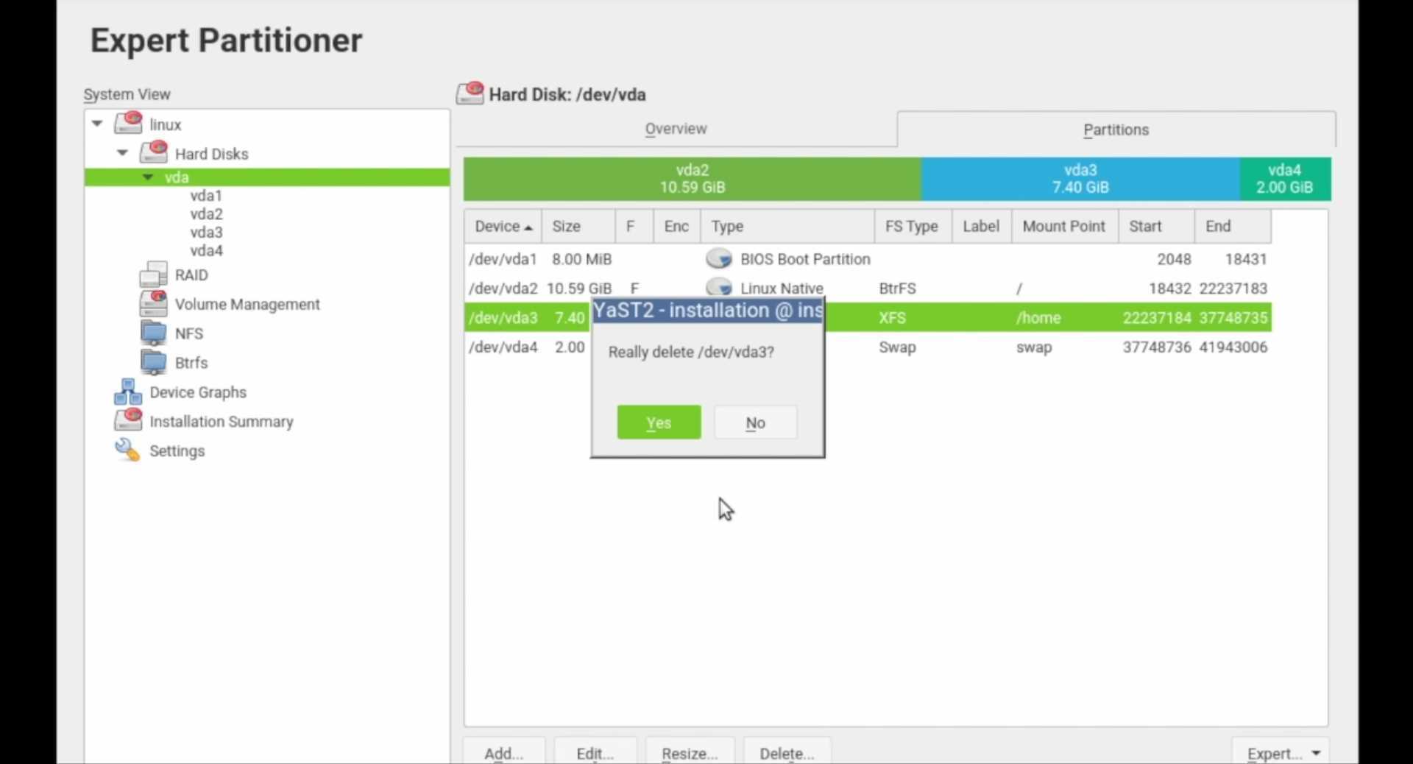
Task: Confirm deletion with the Yes button
Action: click(659, 422)
